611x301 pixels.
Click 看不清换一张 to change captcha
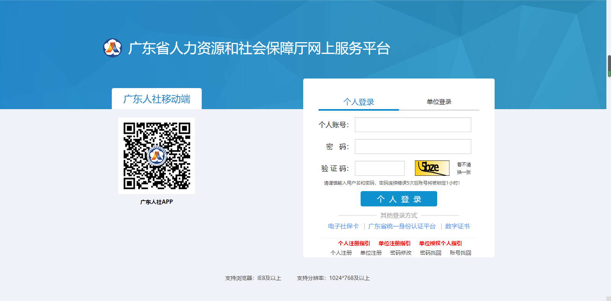point(464,168)
